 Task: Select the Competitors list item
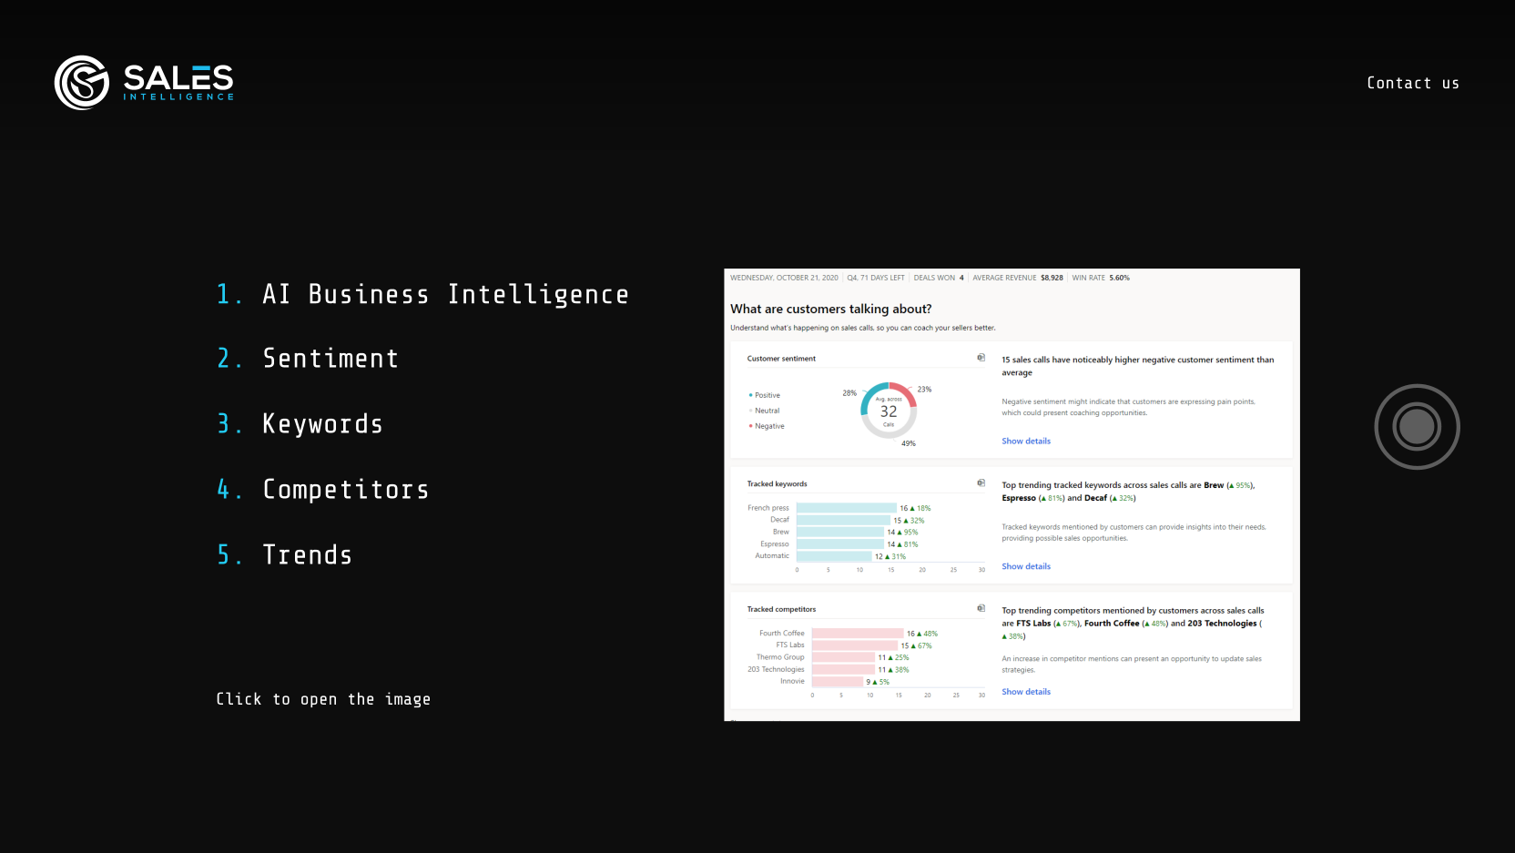click(323, 490)
